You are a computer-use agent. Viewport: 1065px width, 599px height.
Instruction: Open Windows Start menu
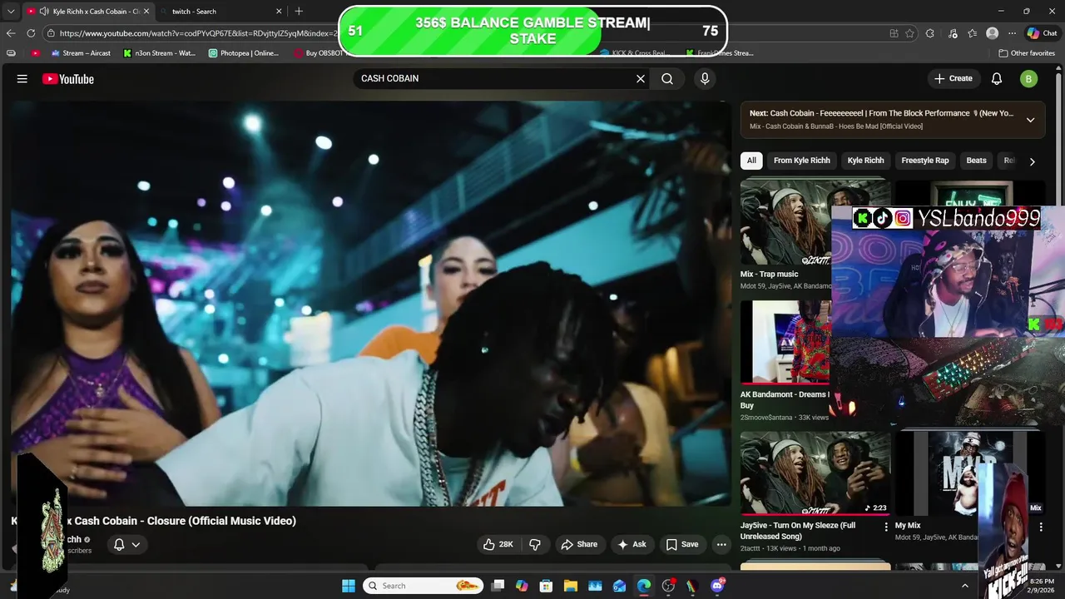tap(349, 586)
